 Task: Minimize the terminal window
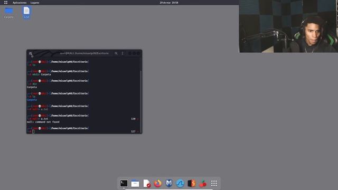point(130,53)
